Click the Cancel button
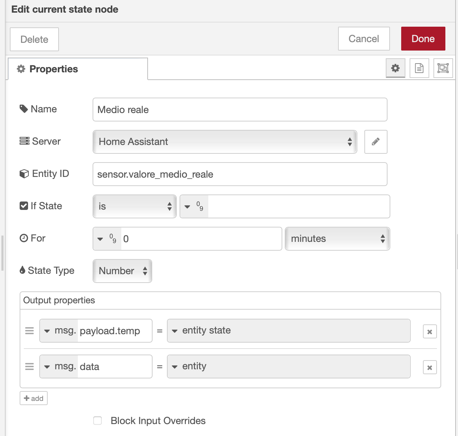 click(364, 39)
